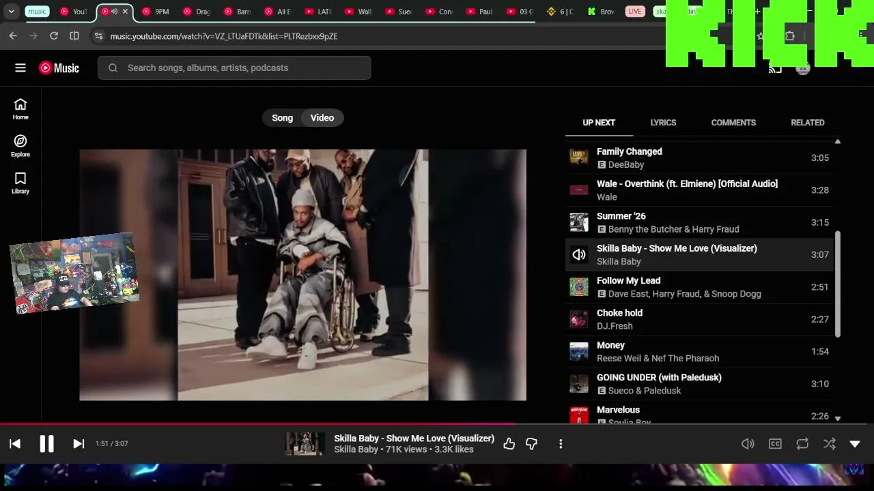Skip to the next track
This screenshot has height=491, width=874.
(79, 444)
